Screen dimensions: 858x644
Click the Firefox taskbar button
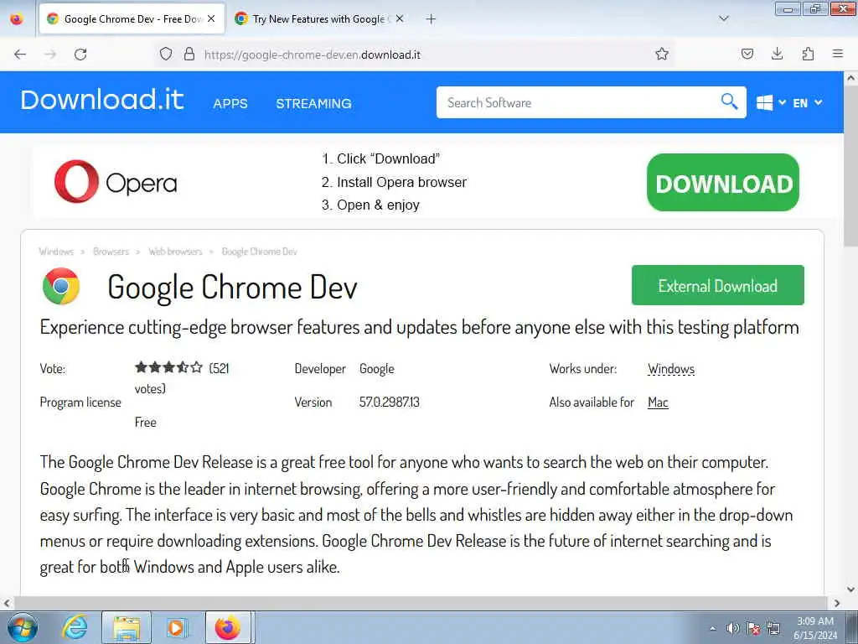click(x=228, y=627)
